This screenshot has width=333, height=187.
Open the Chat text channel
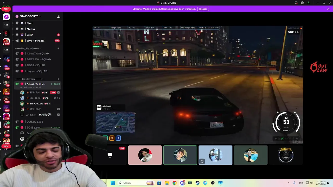38,23
